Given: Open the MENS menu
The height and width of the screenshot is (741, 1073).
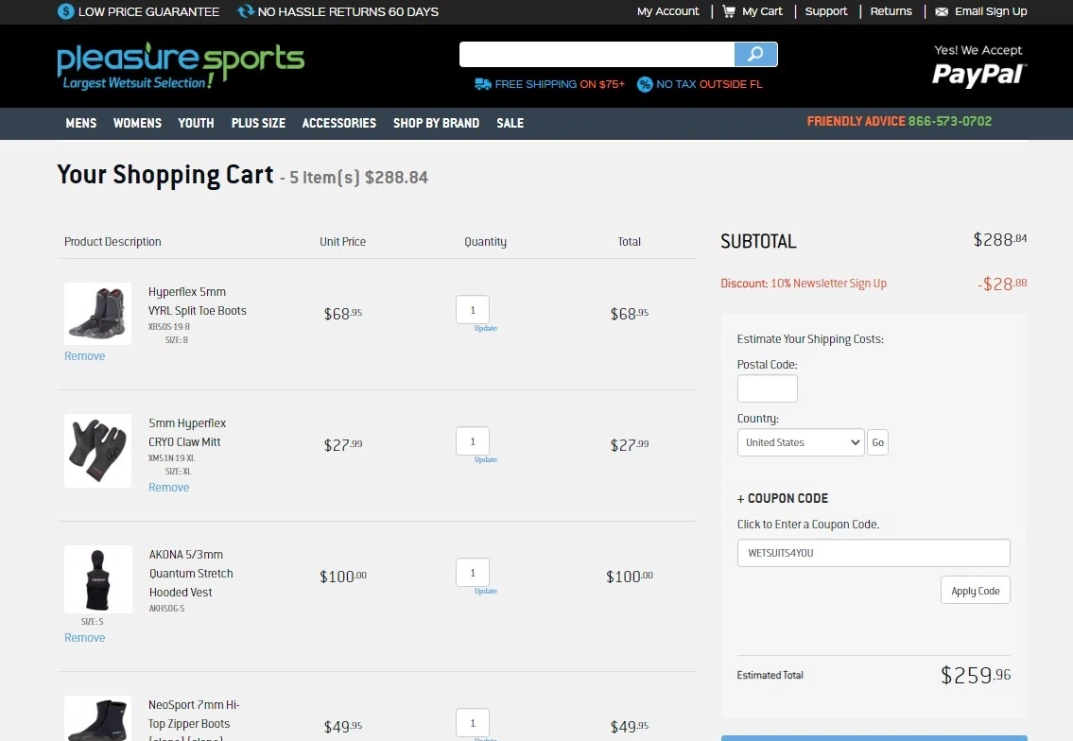Looking at the screenshot, I should (80, 123).
